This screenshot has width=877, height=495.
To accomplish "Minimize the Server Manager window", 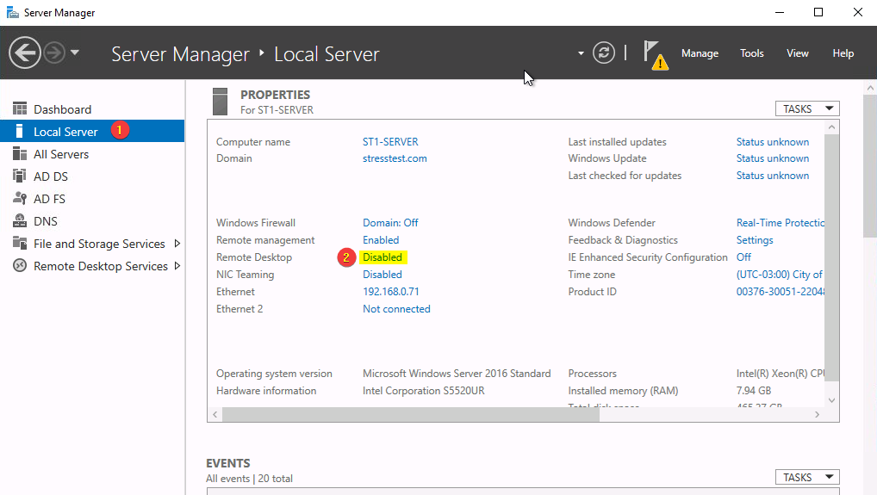I will 779,12.
